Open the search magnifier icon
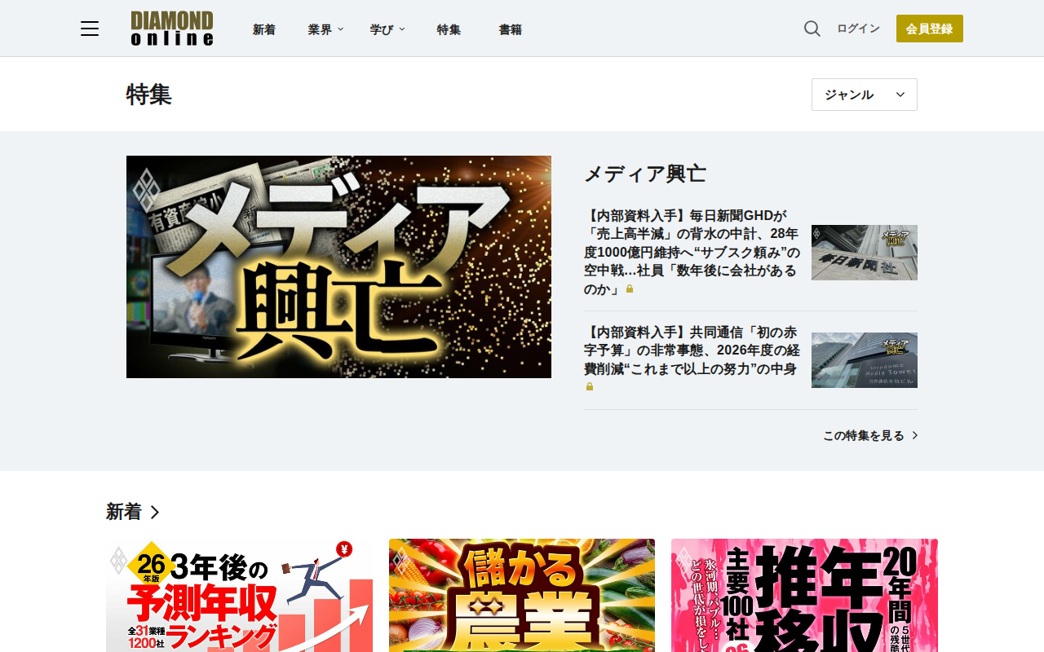This screenshot has height=652, width=1044. (x=812, y=29)
